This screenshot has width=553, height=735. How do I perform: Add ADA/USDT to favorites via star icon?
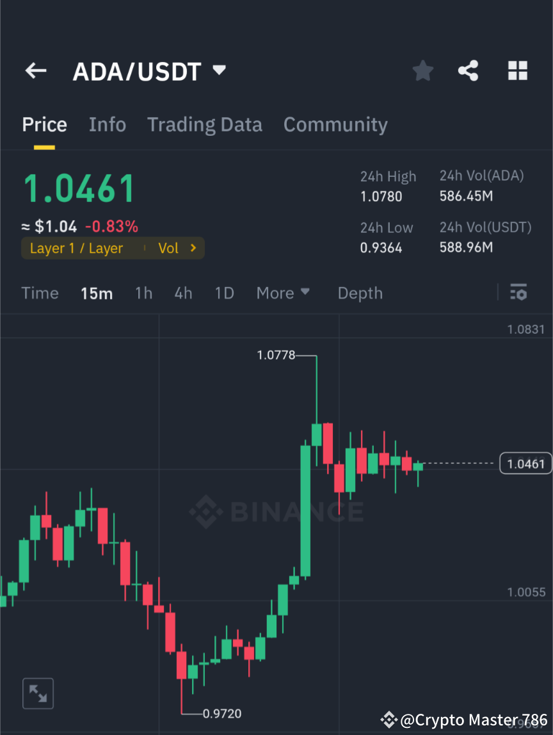[422, 70]
